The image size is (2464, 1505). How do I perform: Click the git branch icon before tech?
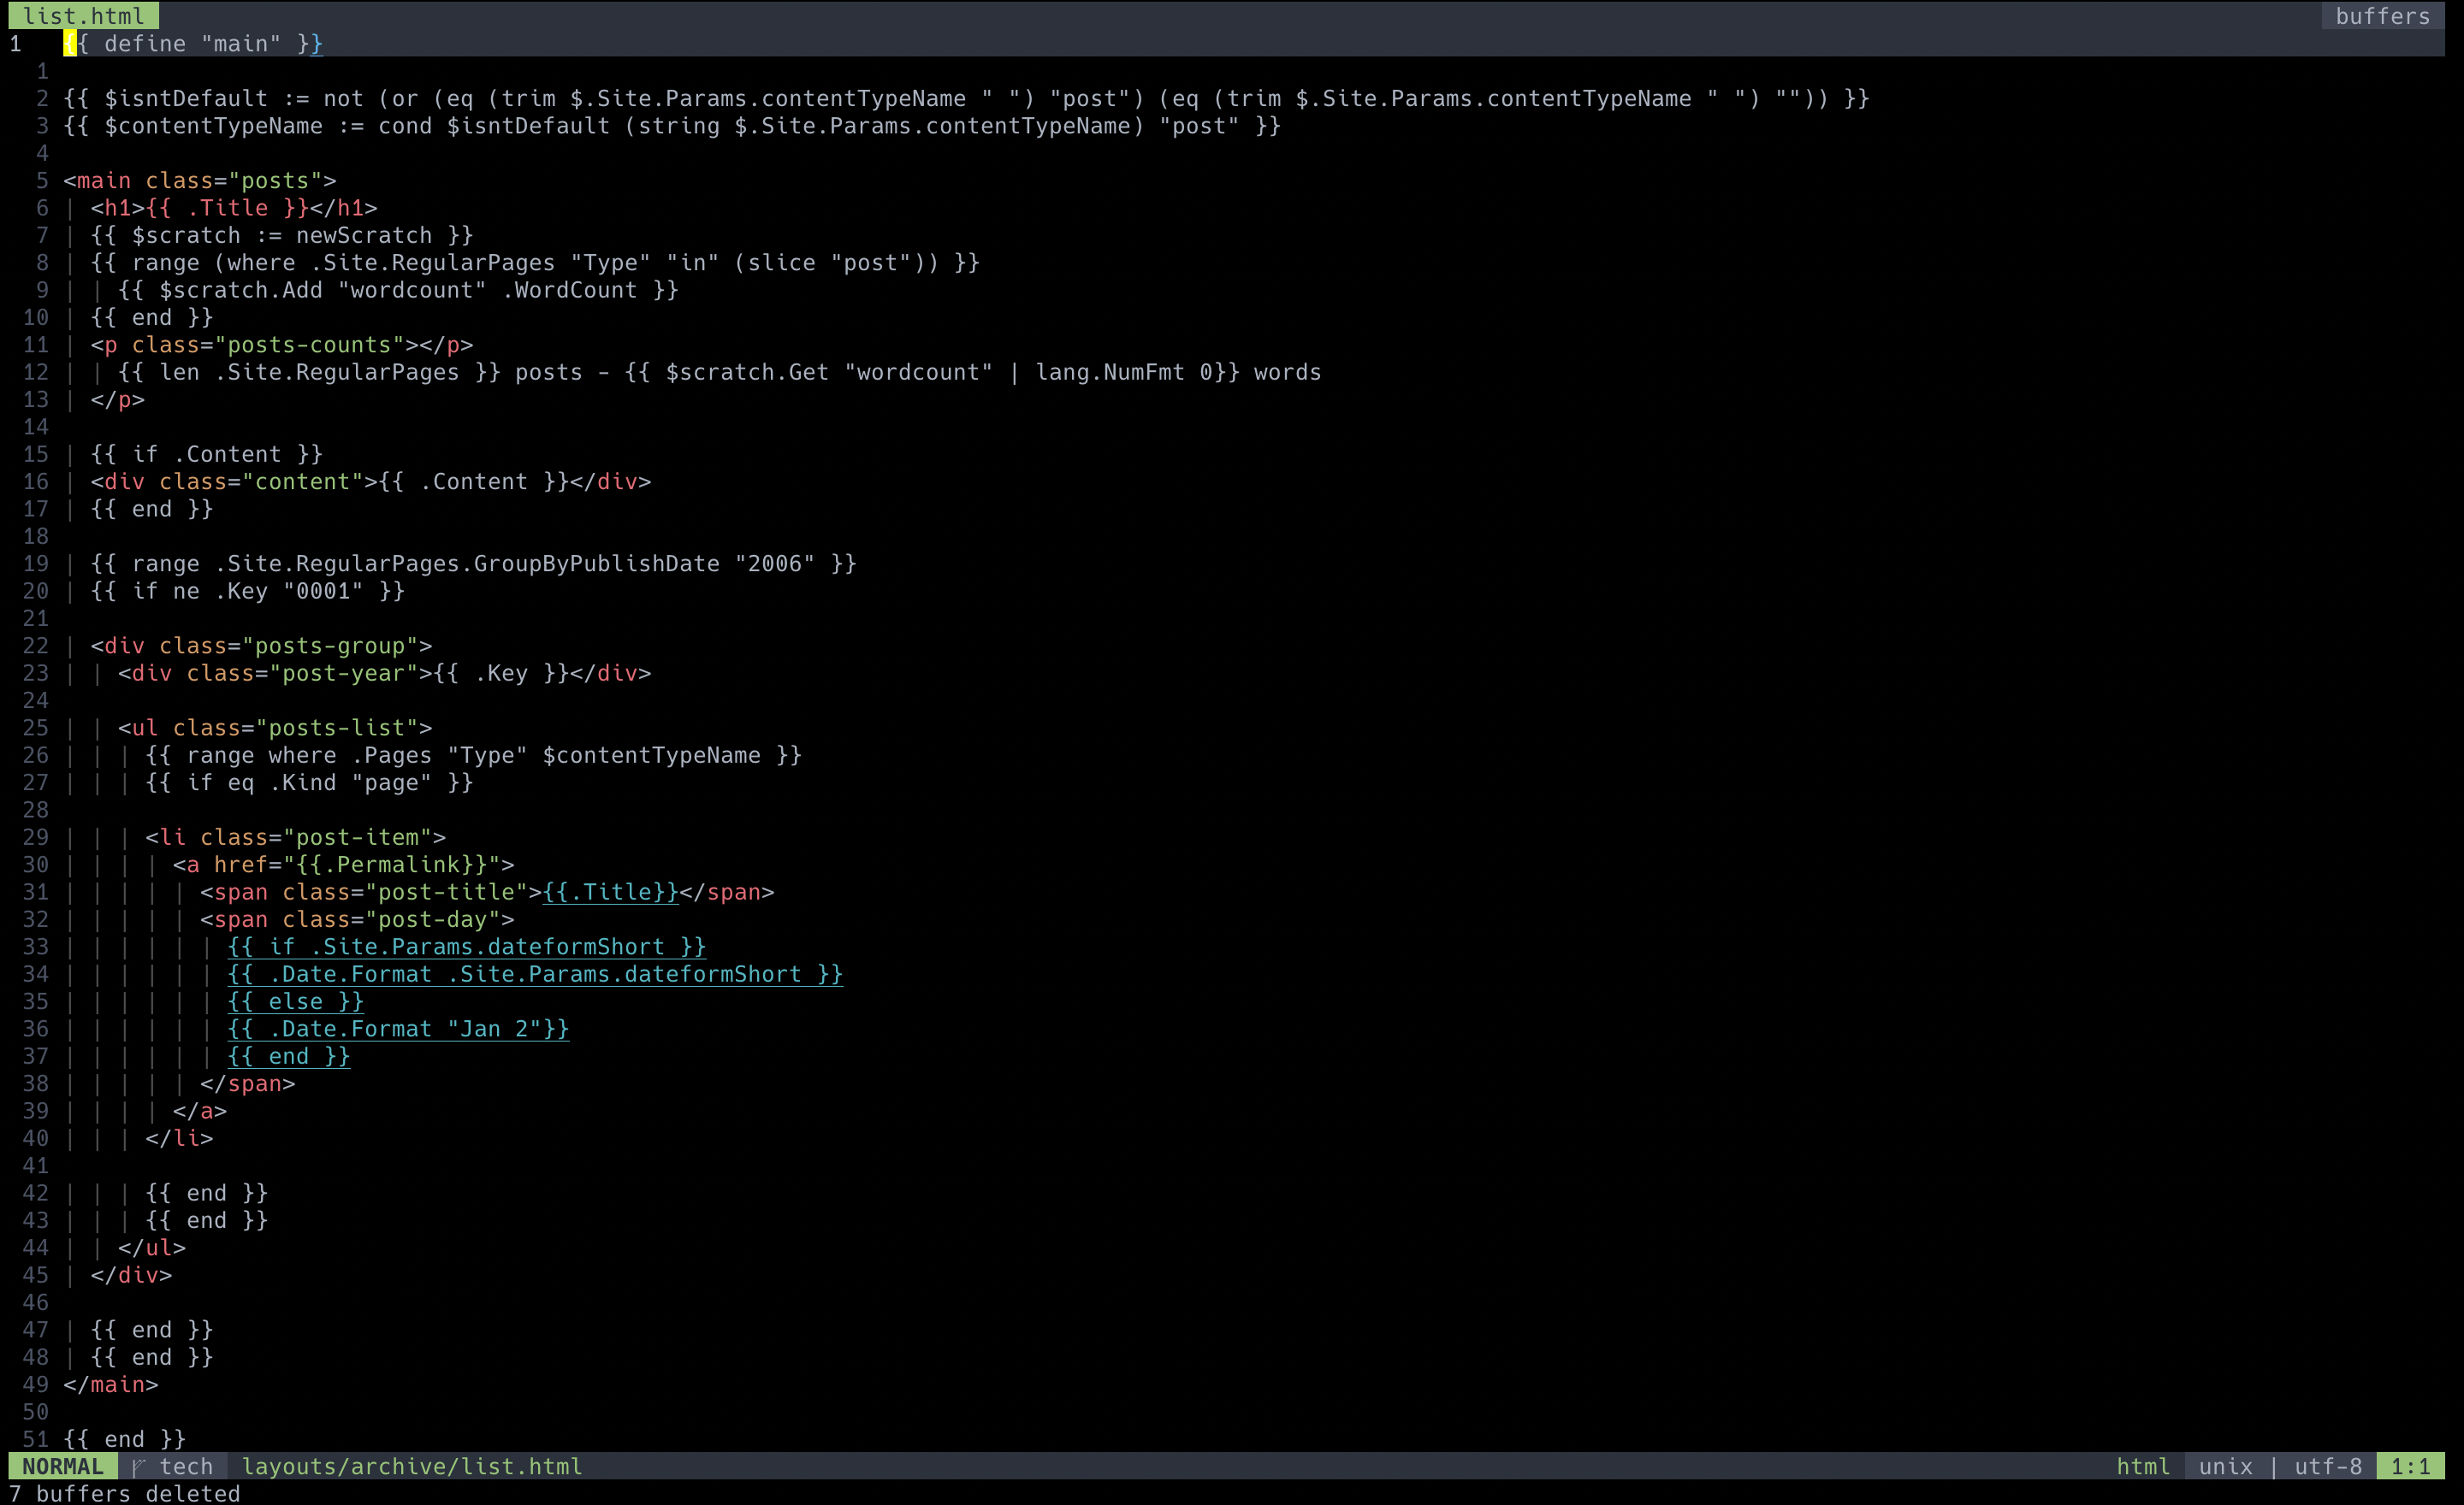(139, 1466)
